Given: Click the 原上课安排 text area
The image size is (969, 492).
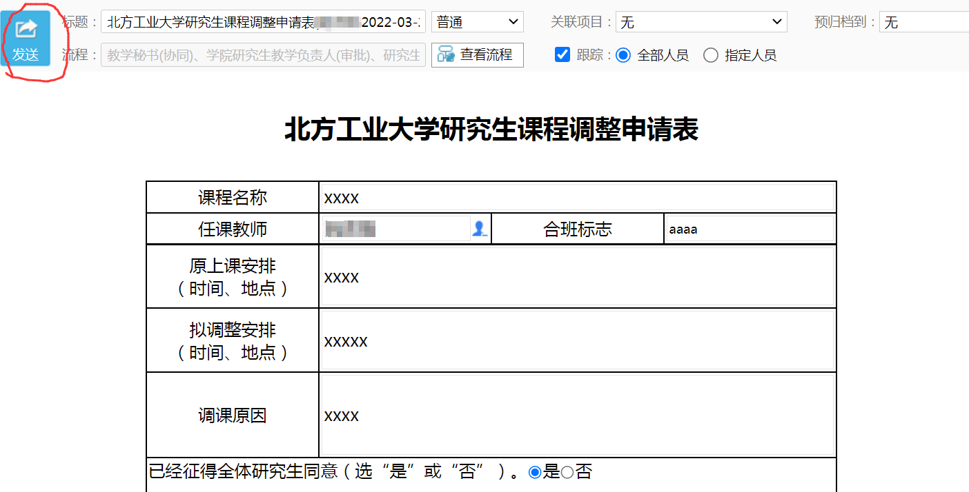Looking at the screenshot, I should click(x=577, y=277).
